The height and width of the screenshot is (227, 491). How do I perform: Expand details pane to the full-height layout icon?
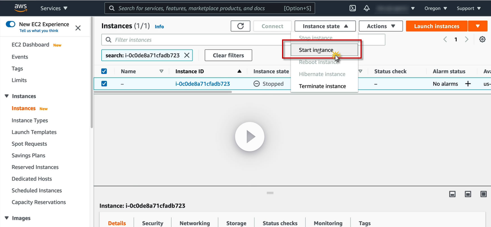pos(483,194)
